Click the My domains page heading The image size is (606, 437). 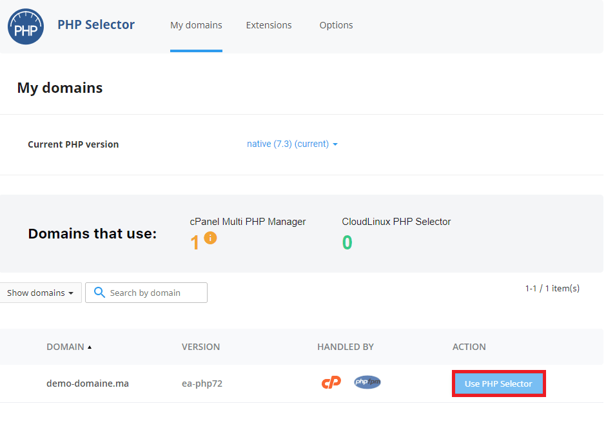pos(60,88)
